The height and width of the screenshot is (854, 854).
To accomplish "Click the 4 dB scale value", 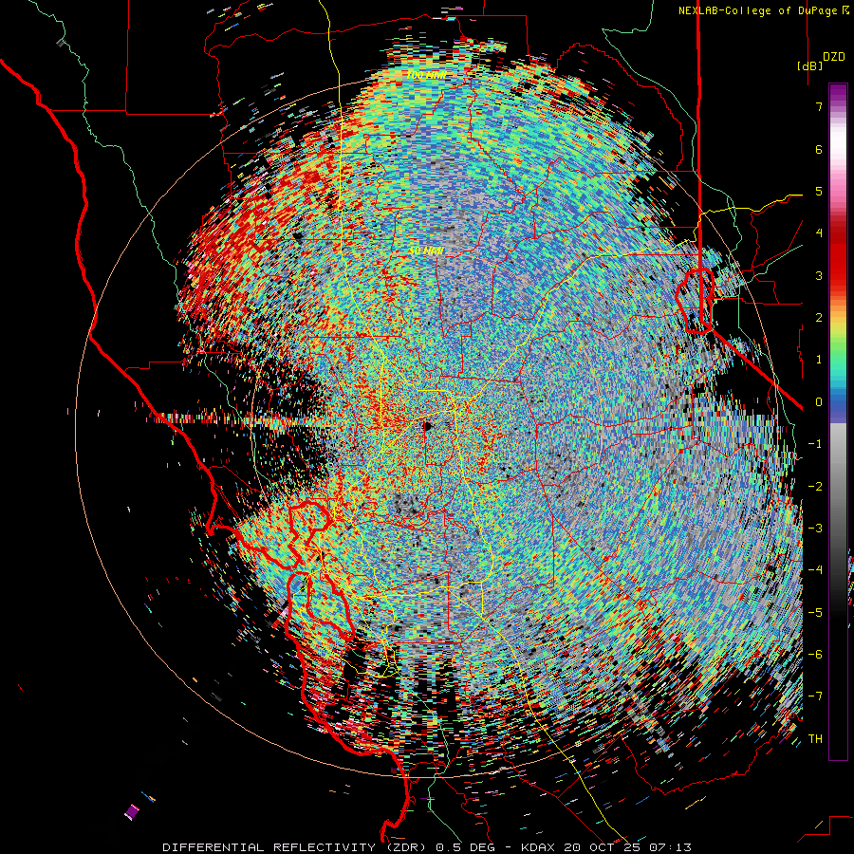I will click(x=819, y=233).
